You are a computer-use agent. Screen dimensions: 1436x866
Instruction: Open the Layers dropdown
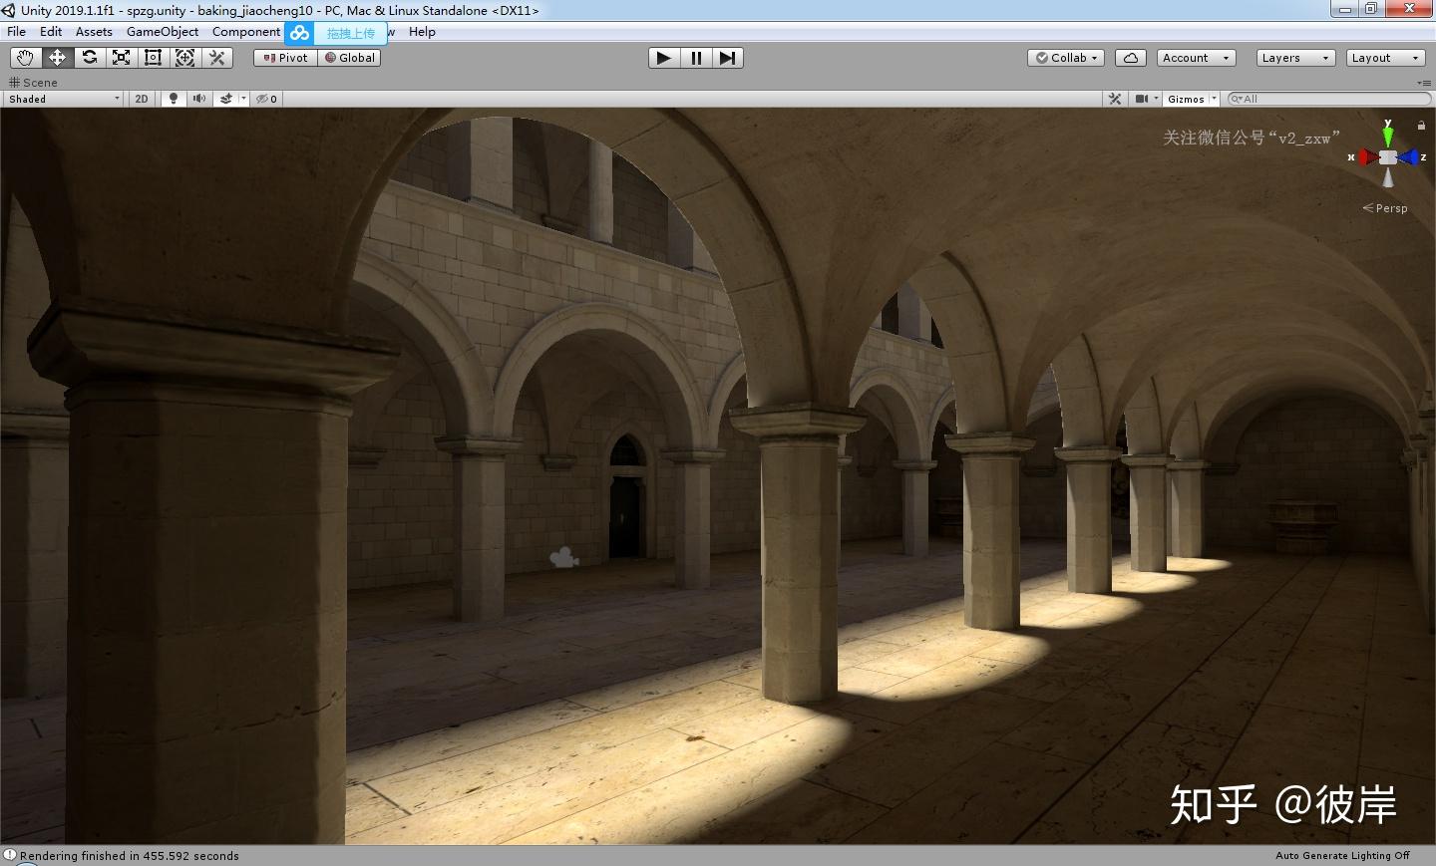click(x=1295, y=58)
